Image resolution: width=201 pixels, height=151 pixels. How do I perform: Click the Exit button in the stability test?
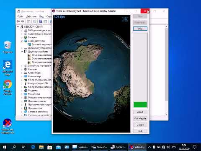tap(140, 131)
